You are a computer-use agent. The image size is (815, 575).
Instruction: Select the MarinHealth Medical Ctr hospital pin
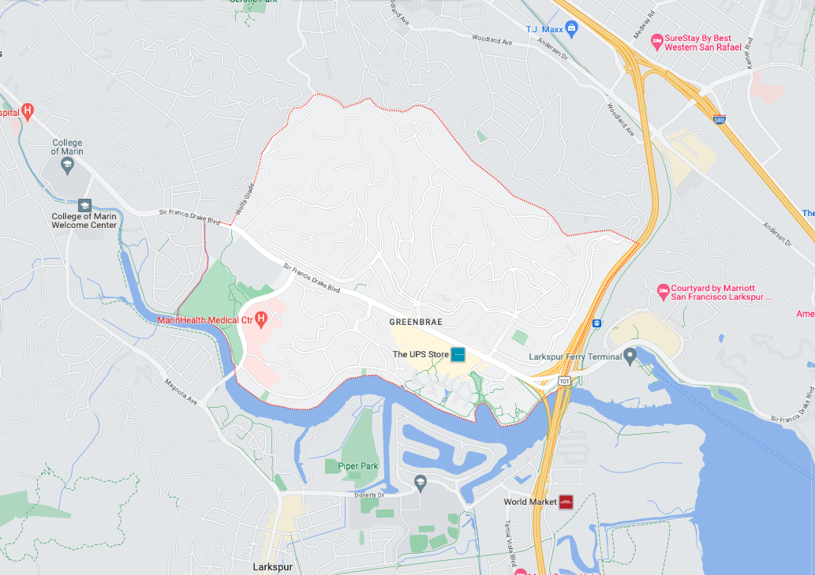(261, 319)
